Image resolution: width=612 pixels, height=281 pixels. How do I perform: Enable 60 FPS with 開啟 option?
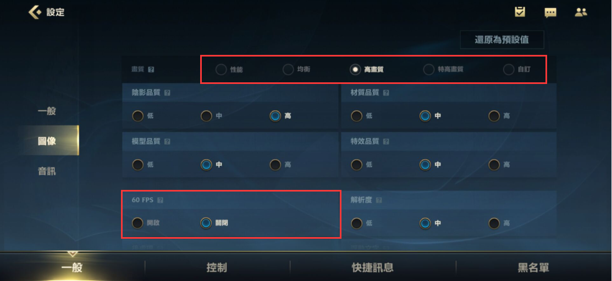tap(146, 223)
